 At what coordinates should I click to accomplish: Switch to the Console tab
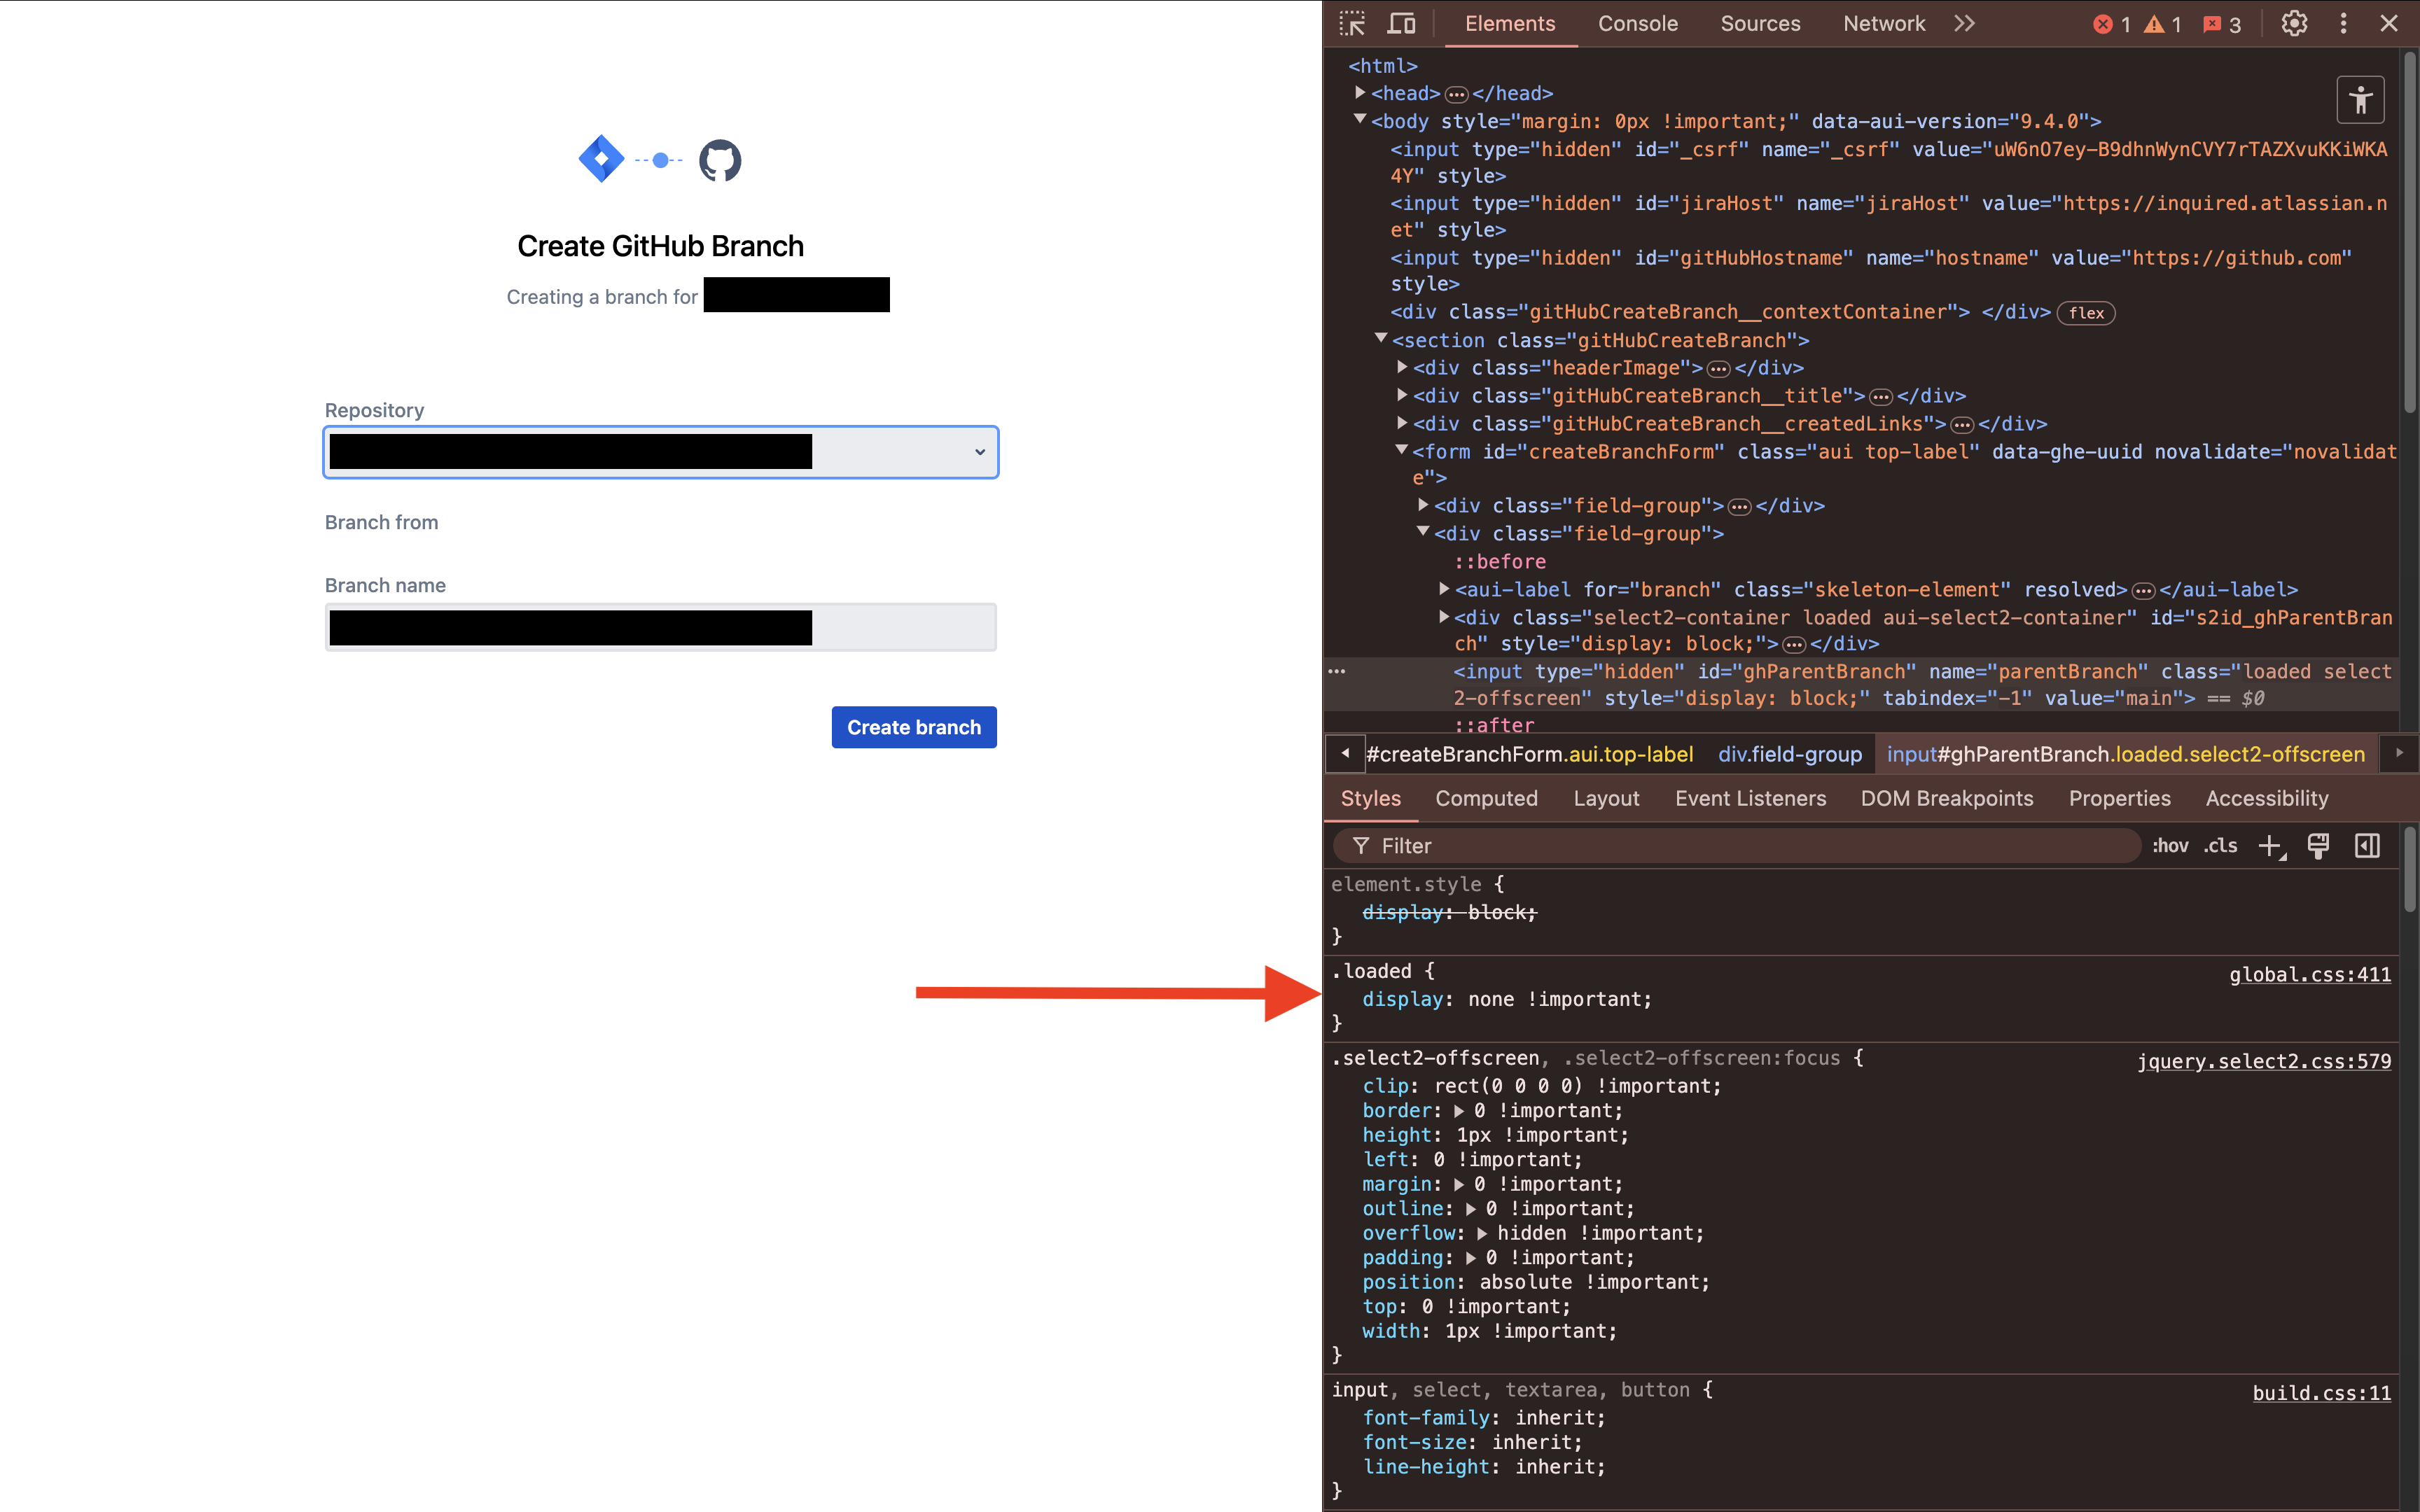click(x=1638, y=23)
